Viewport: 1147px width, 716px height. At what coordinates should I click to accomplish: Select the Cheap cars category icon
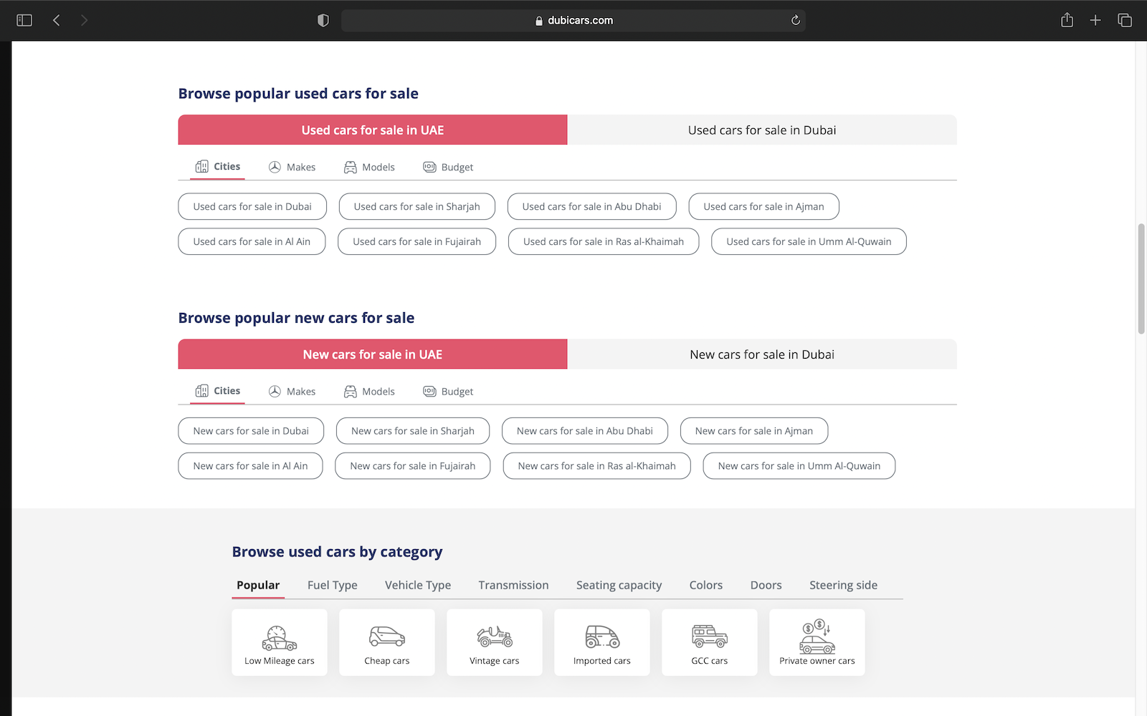[387, 637]
